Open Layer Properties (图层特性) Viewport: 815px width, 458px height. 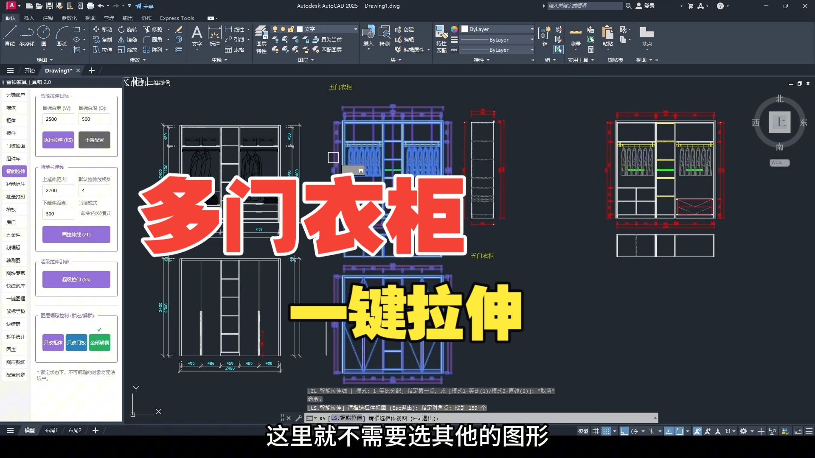point(261,39)
